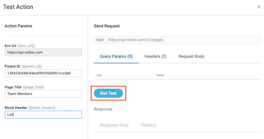The height and width of the screenshot is (139, 264).
Task: Click the Value column header
Action: [x=160, y=75]
